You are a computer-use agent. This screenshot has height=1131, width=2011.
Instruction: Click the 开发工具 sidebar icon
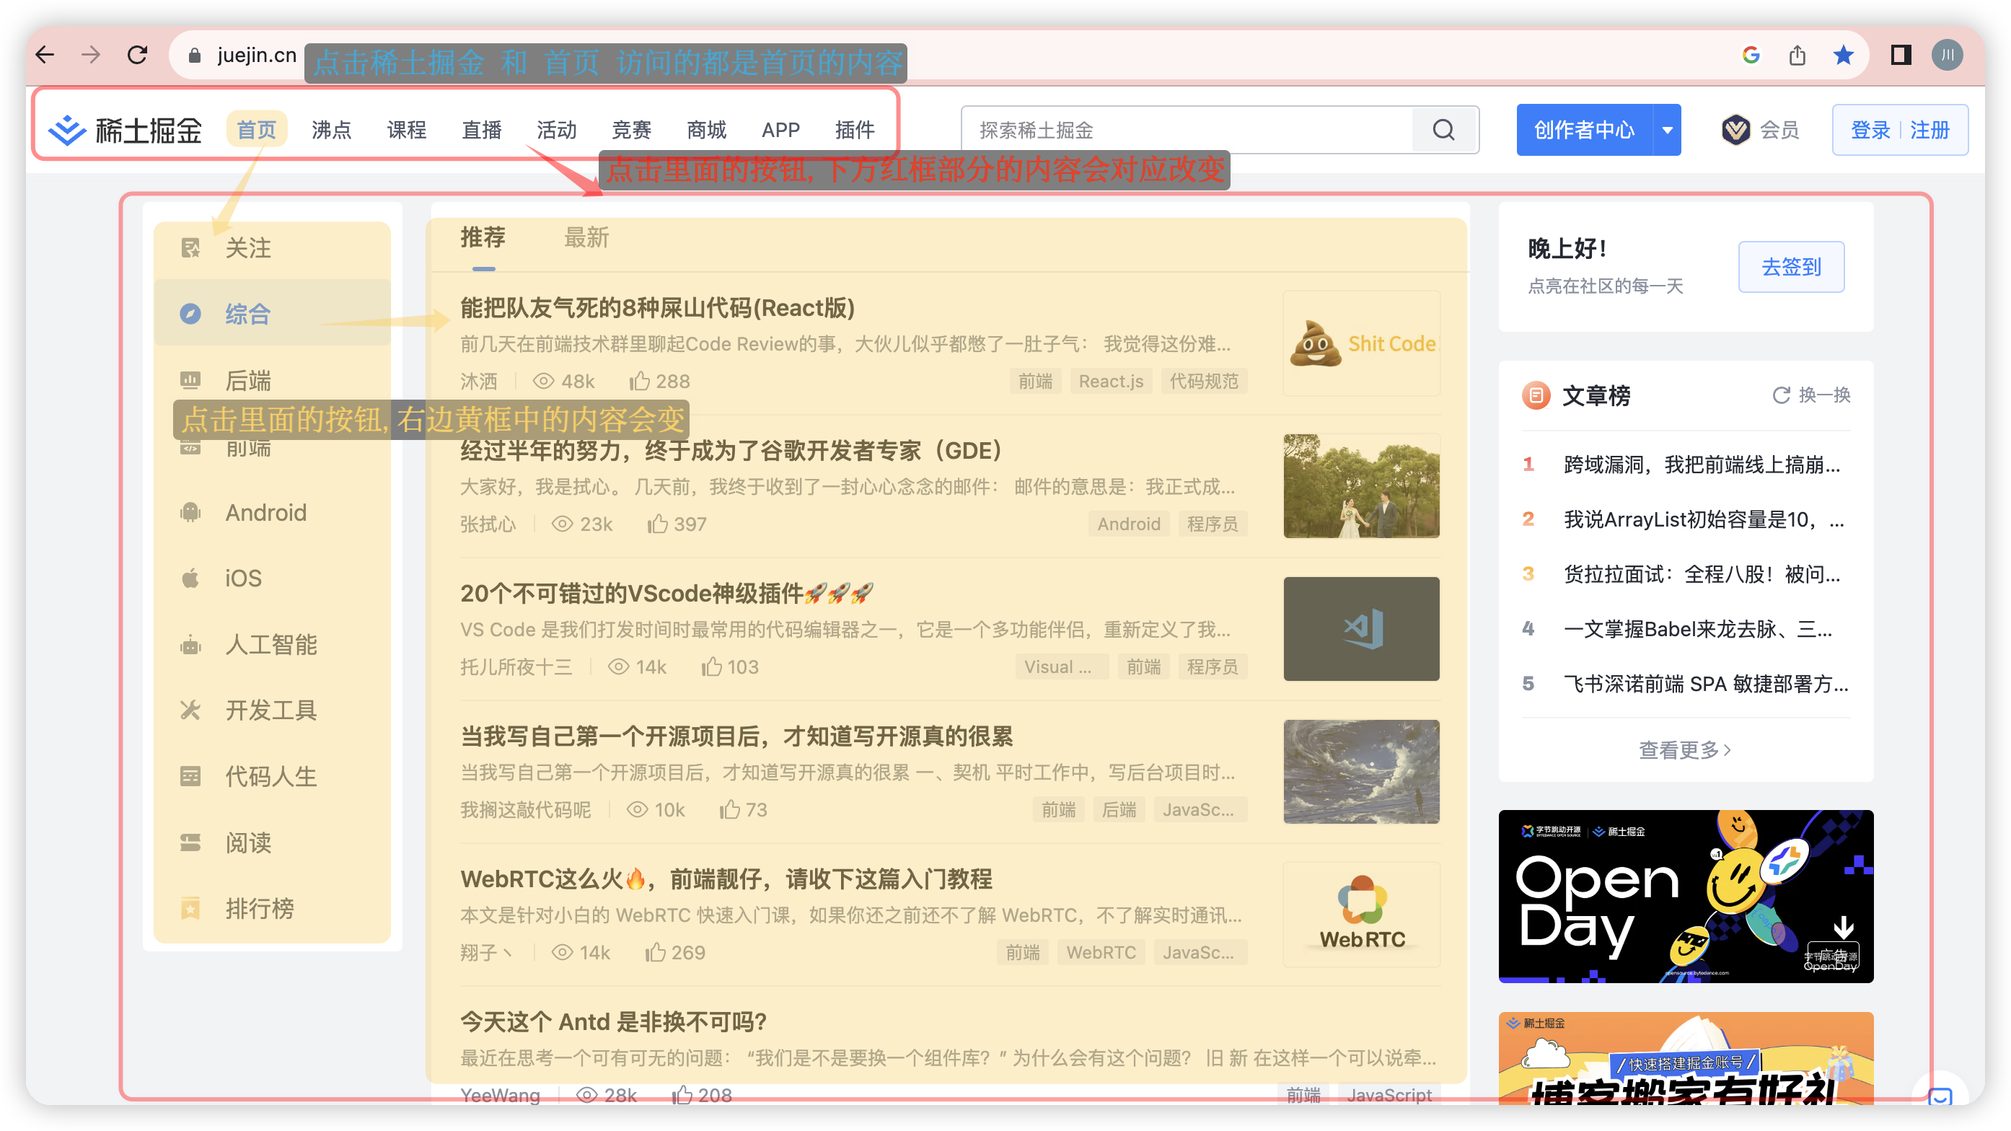(190, 710)
